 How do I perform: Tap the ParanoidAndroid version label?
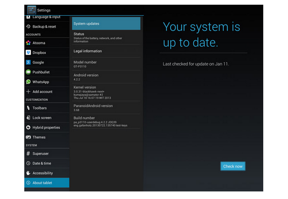[x=93, y=106]
